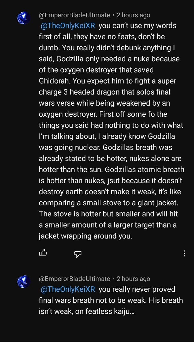Click the profile avatar on the second comment
194x342 pixels.
[x=23, y=282]
